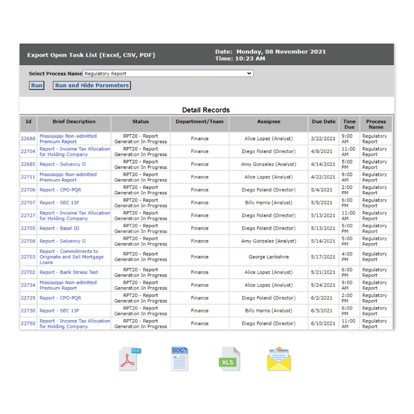Open Income Tax Allocation report for 22704
The height and width of the screenshot is (414, 414).
[x=75, y=151]
